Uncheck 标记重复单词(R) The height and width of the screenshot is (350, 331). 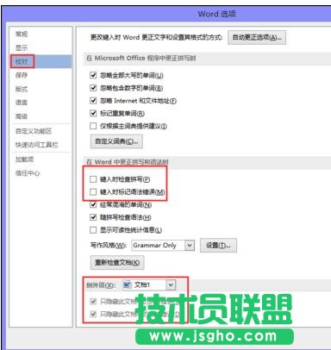pos(93,113)
